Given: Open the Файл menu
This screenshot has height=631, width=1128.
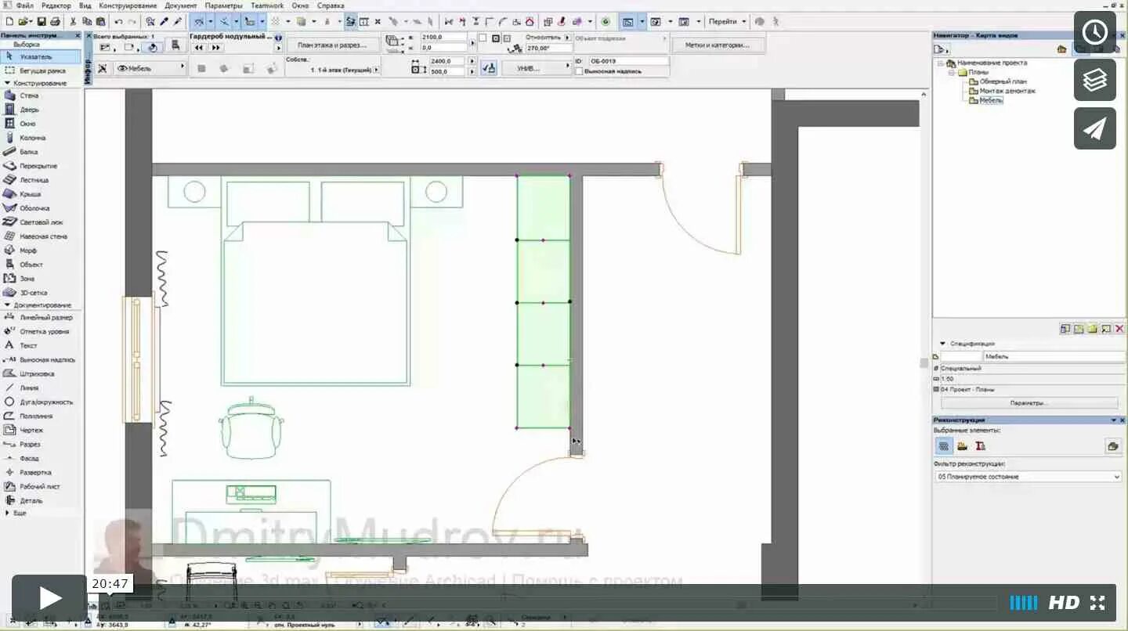Looking at the screenshot, I should point(24,5).
